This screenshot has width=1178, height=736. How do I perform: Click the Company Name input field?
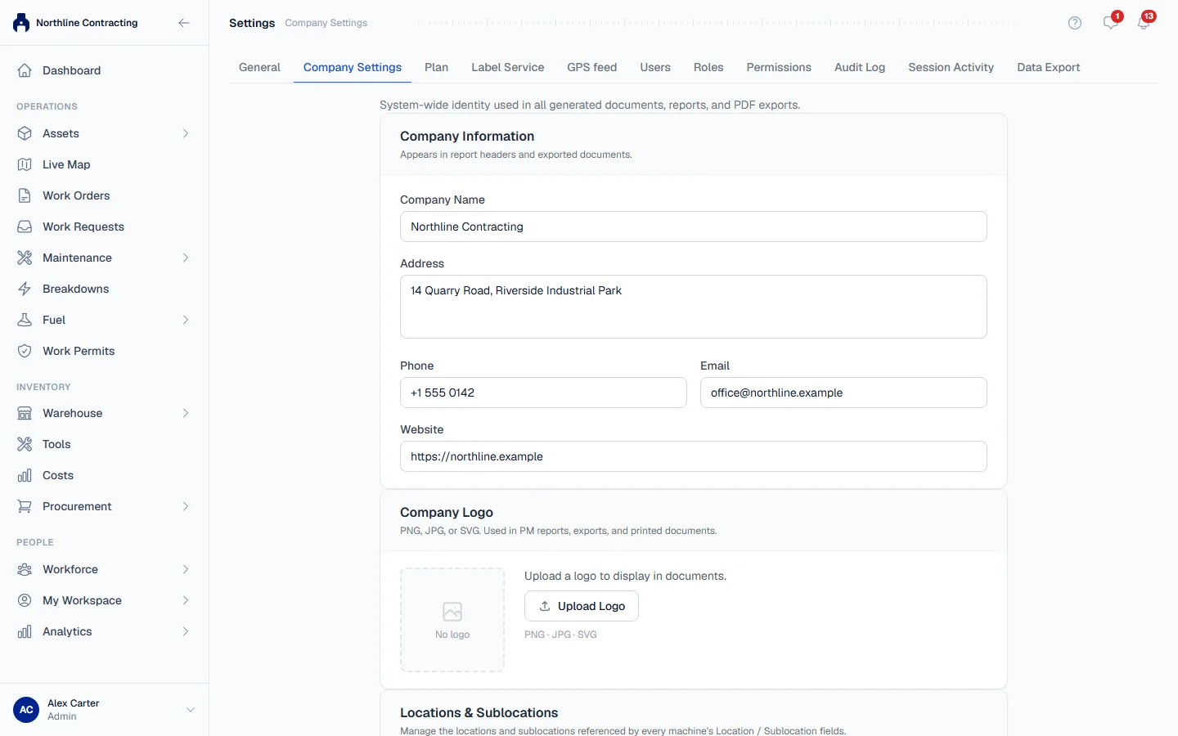[694, 227]
